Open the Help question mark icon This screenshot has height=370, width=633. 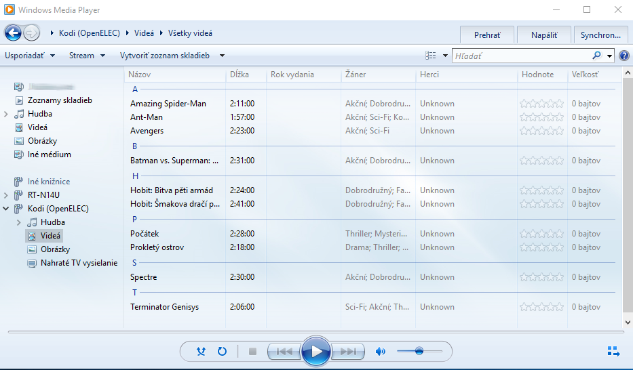click(624, 56)
